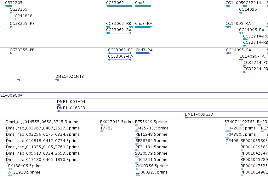Click the CG14095-RA transcript glyph

coord(228,27)
